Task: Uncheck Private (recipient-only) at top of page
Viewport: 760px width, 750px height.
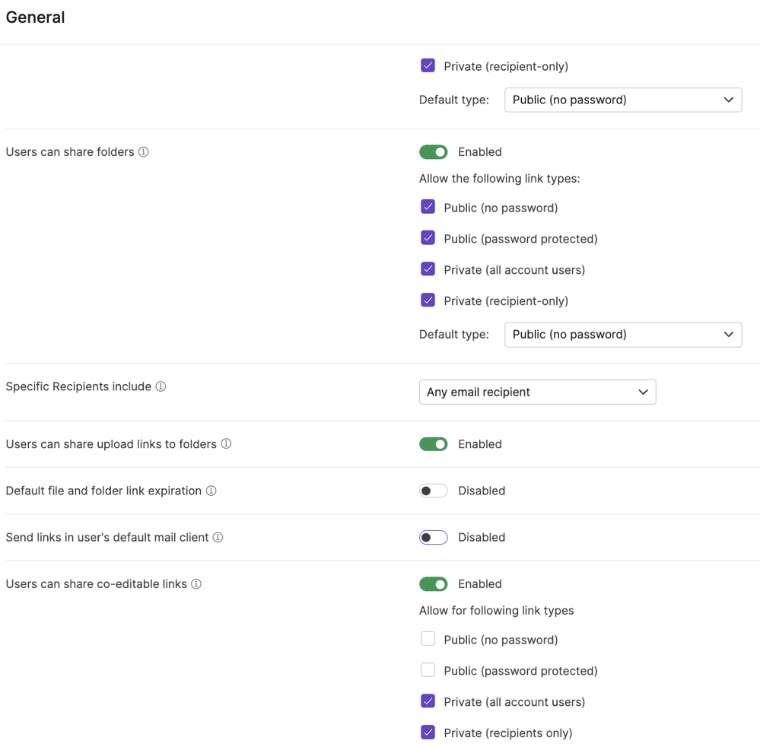Action: click(428, 66)
